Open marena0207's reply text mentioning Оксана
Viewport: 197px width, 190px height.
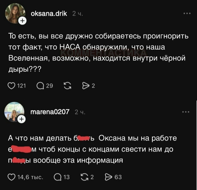(92, 149)
